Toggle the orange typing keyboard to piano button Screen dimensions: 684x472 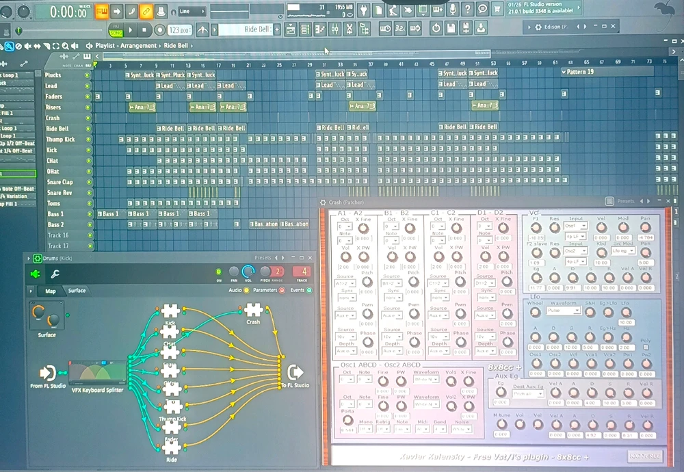[x=102, y=12]
